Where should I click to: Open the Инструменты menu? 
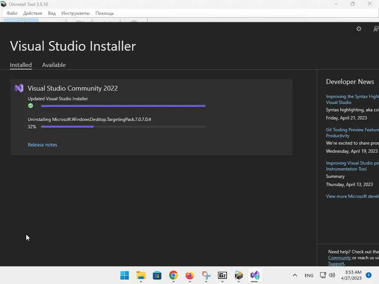[76, 13]
